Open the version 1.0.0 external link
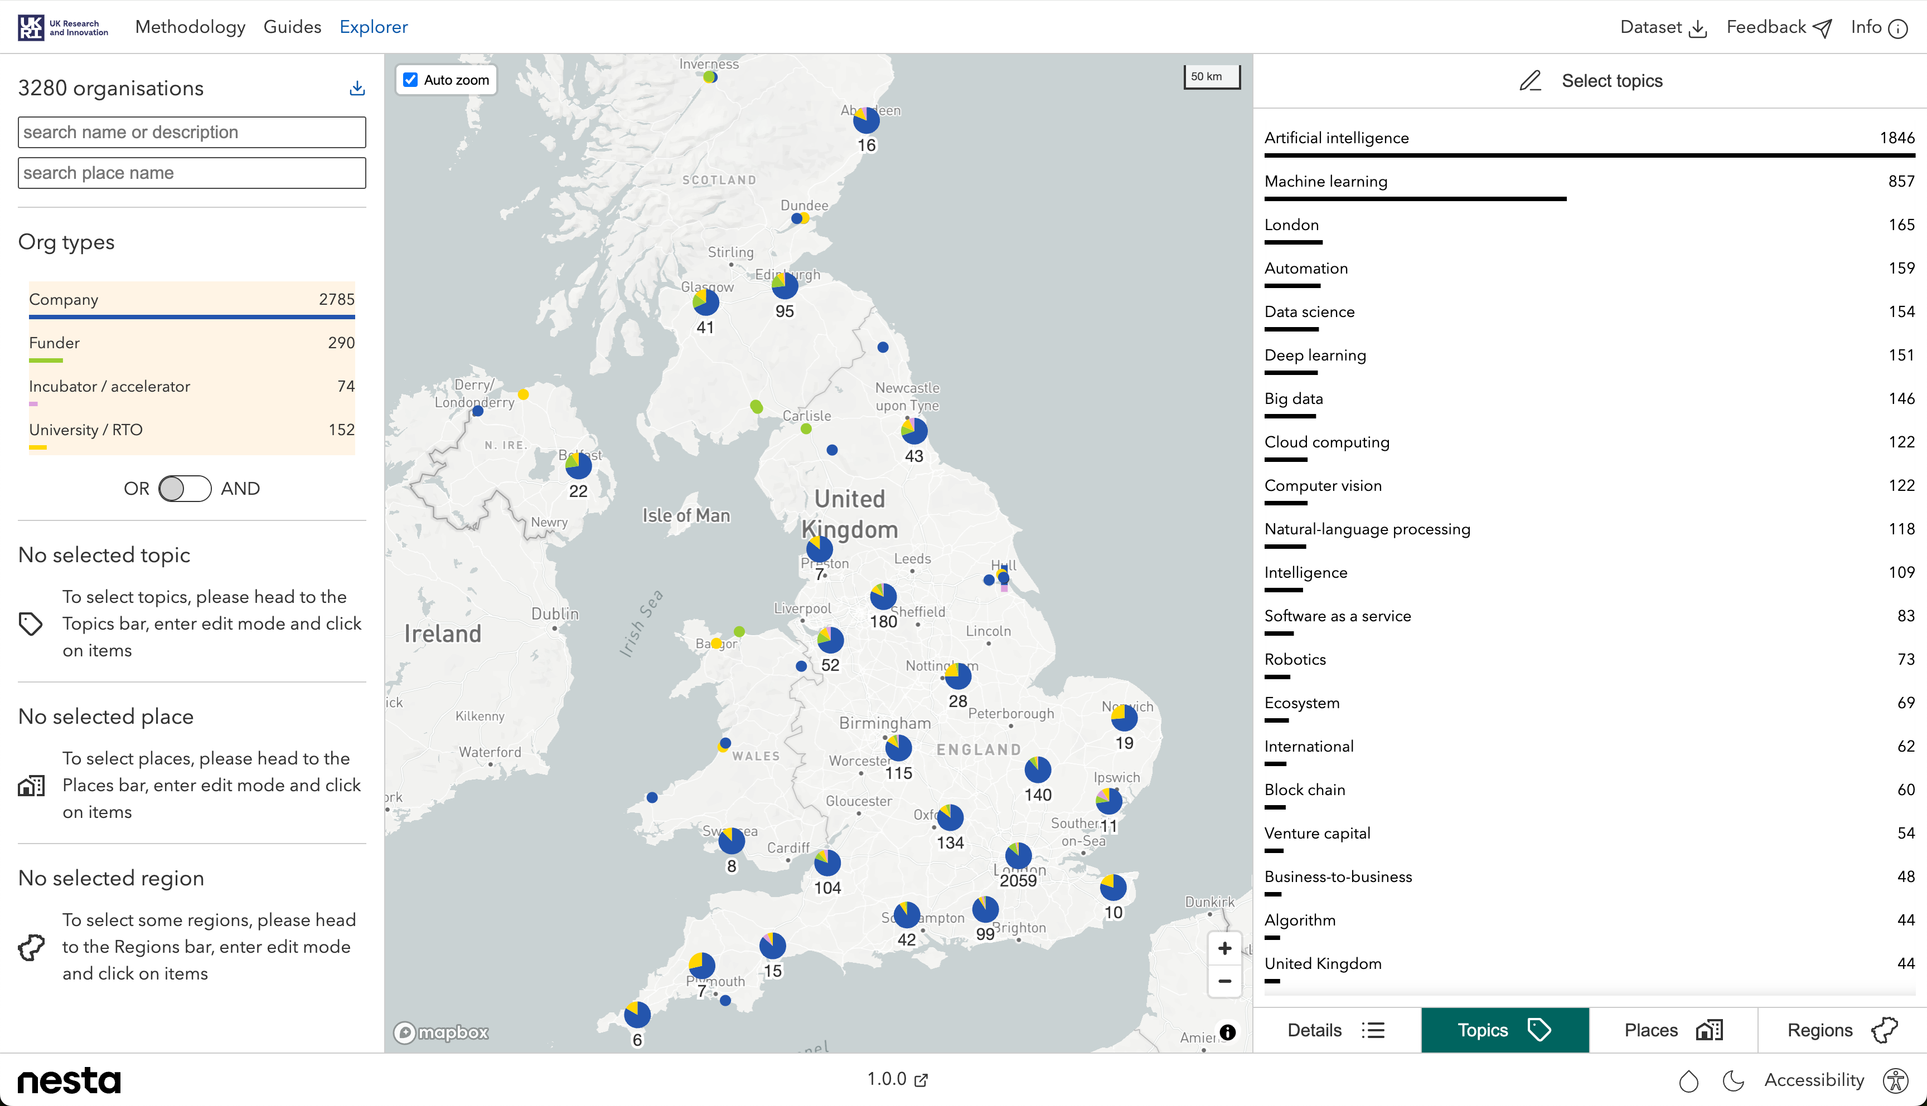 (897, 1079)
